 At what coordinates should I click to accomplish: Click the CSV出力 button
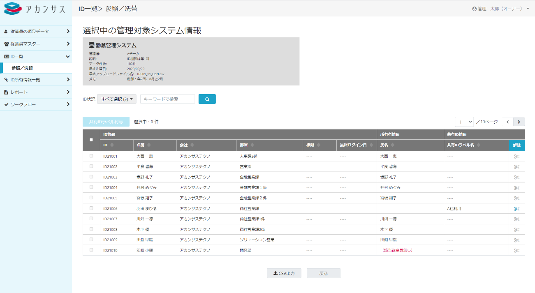coord(284,273)
